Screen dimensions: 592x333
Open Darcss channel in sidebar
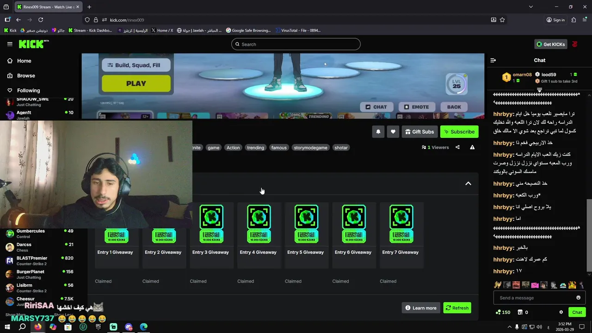point(40,247)
